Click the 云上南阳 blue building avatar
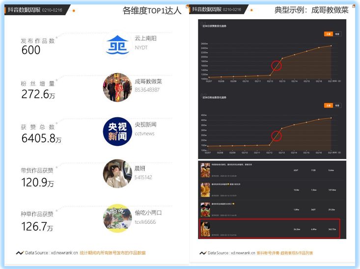 [117, 45]
